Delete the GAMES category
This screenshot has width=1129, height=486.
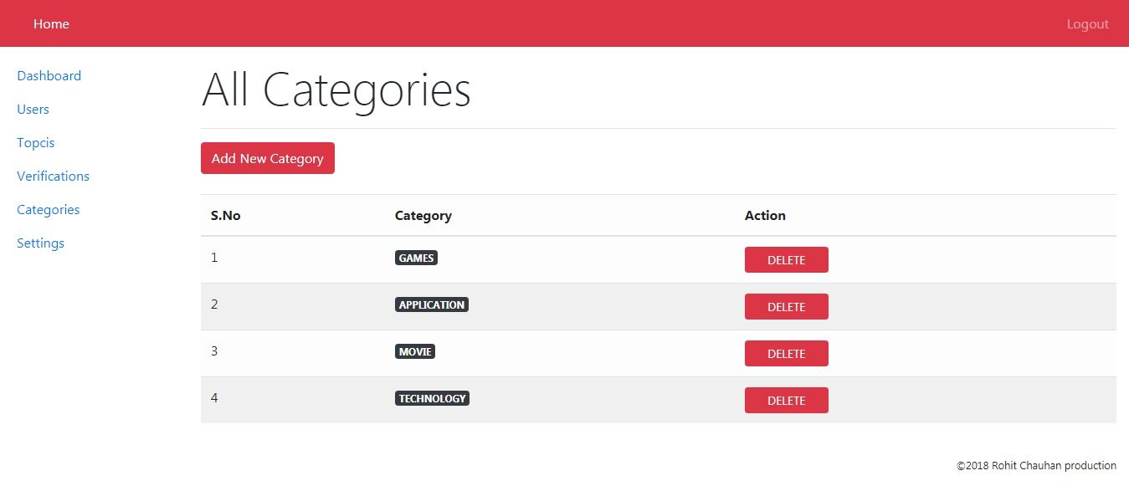[x=786, y=260]
